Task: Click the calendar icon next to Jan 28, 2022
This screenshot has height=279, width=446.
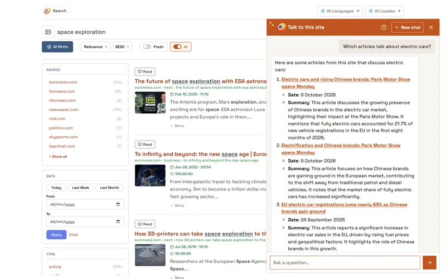Action: click(172, 167)
